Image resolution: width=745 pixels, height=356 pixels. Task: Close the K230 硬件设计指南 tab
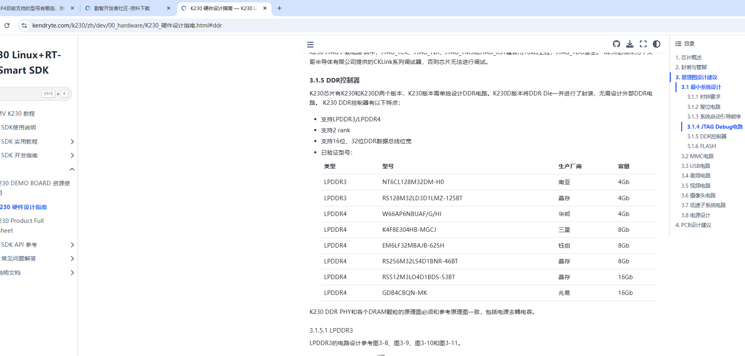pyautogui.click(x=265, y=8)
